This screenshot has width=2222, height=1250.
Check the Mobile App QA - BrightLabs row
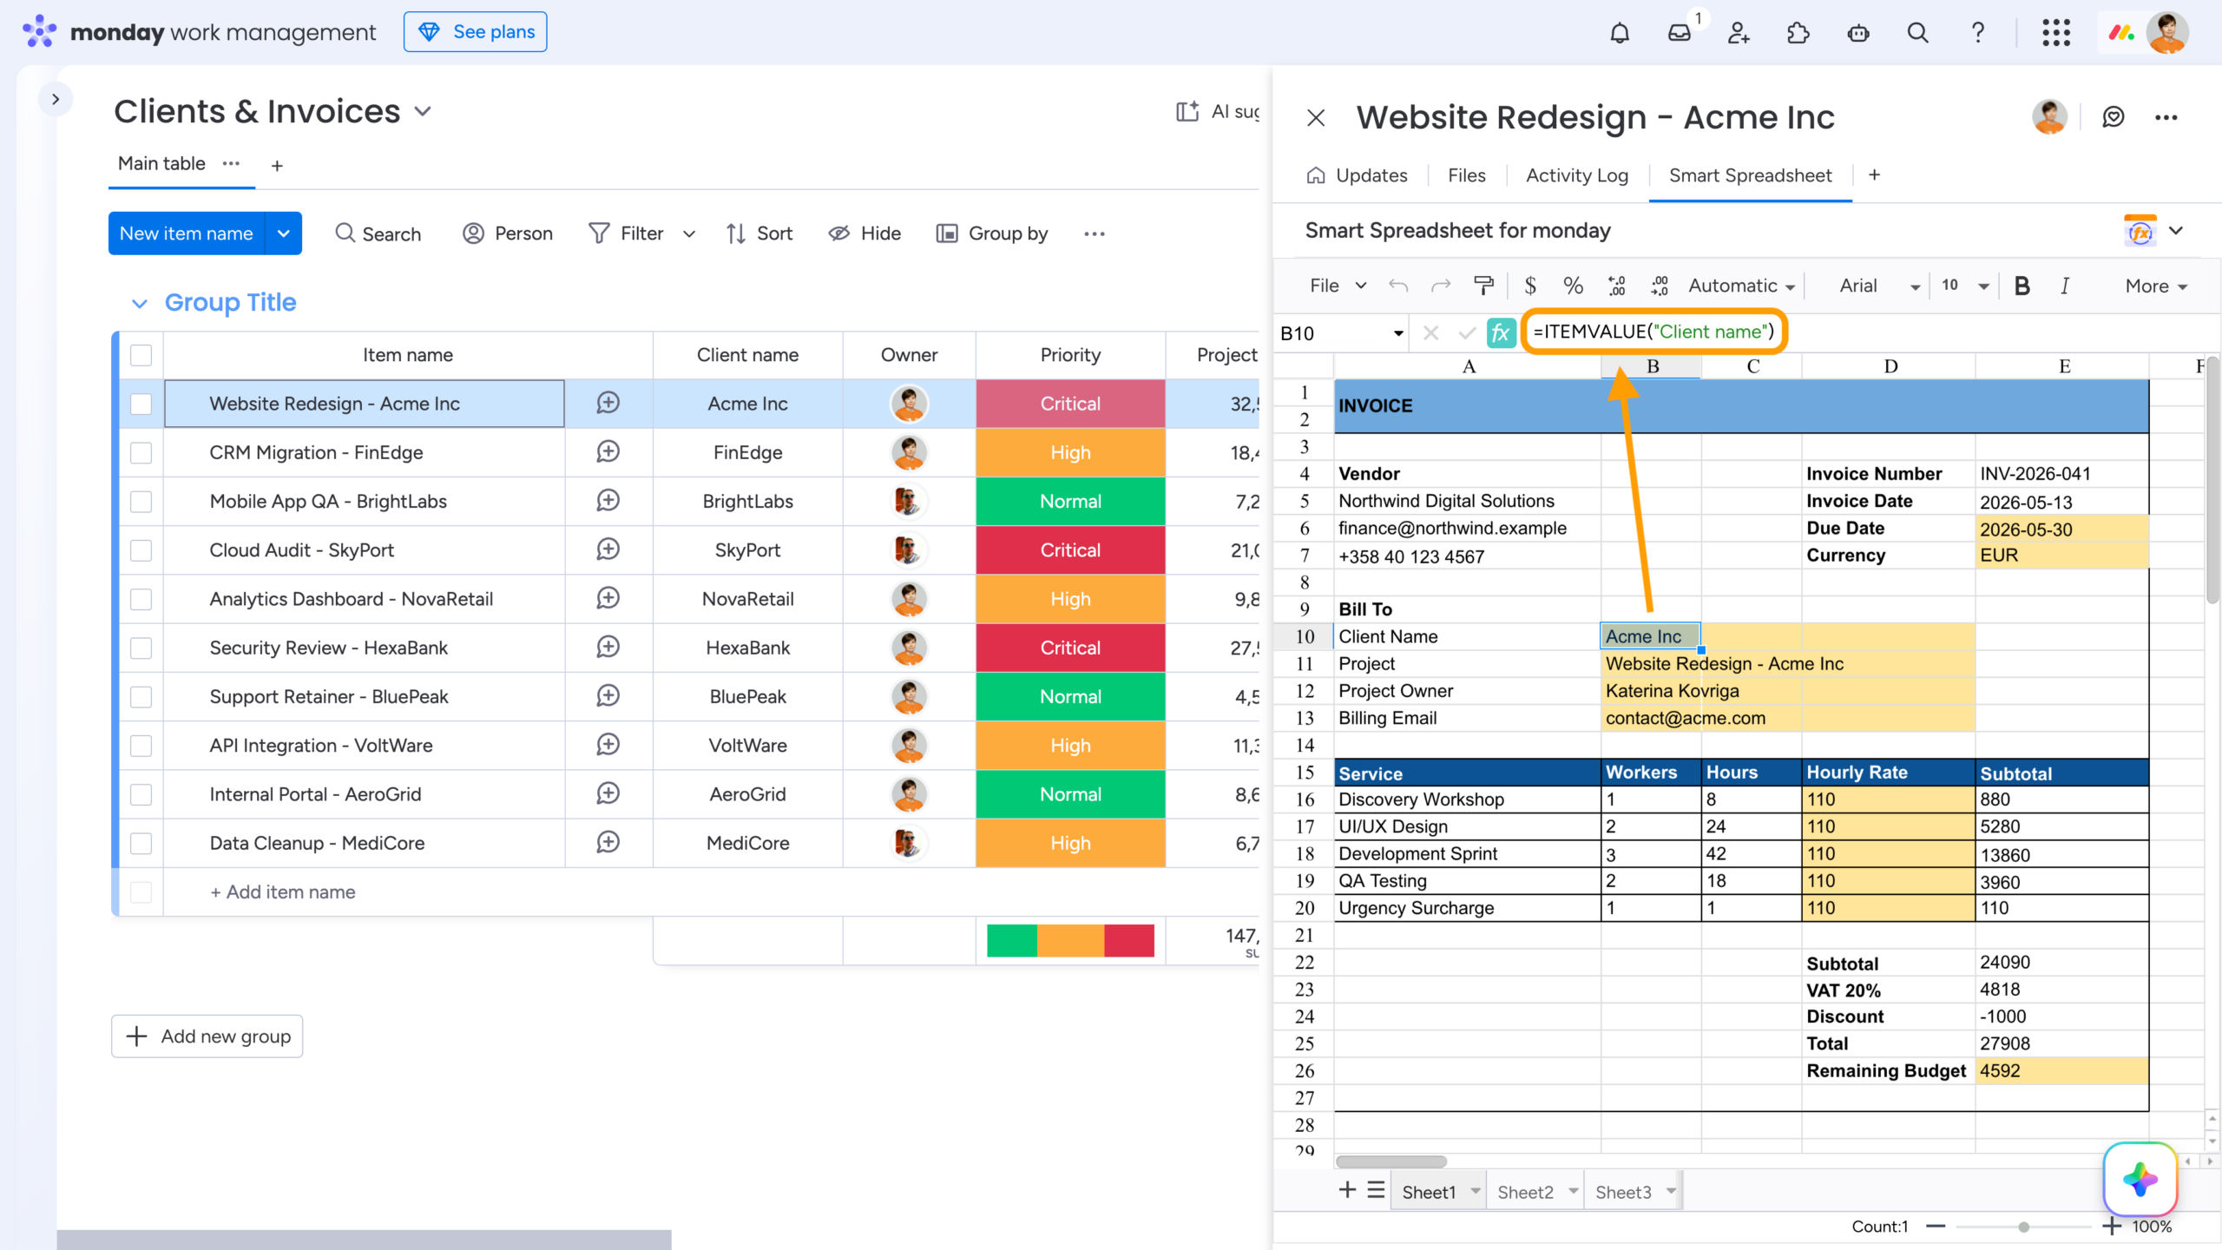[141, 501]
